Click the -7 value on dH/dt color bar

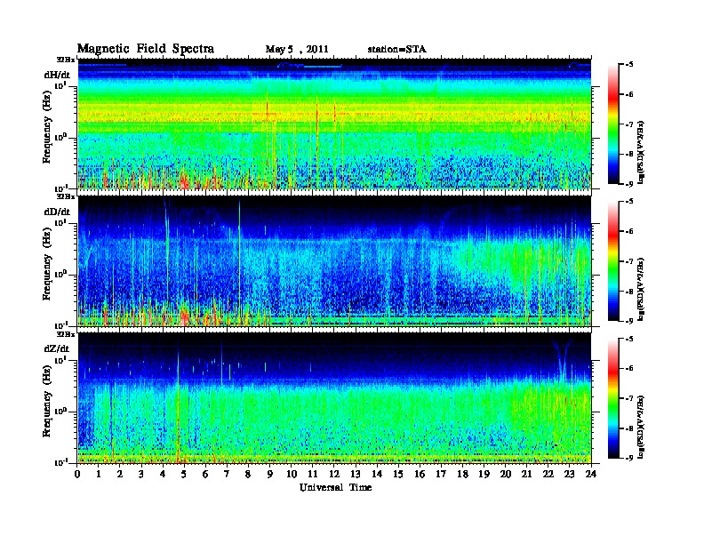629,124
